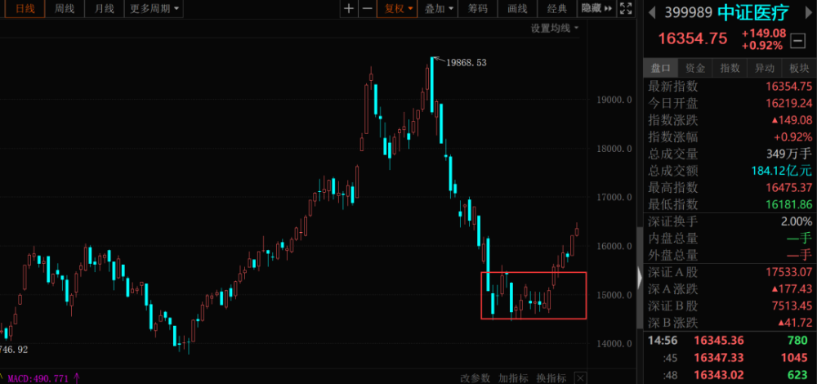Screen dimensions: 817x384
Task: Select the 盘口 tab
Action: point(661,68)
